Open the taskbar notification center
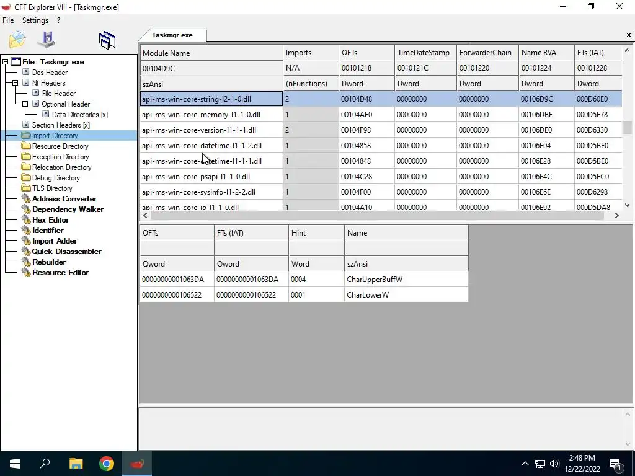Screen dimensions: 635x476 tap(615, 464)
